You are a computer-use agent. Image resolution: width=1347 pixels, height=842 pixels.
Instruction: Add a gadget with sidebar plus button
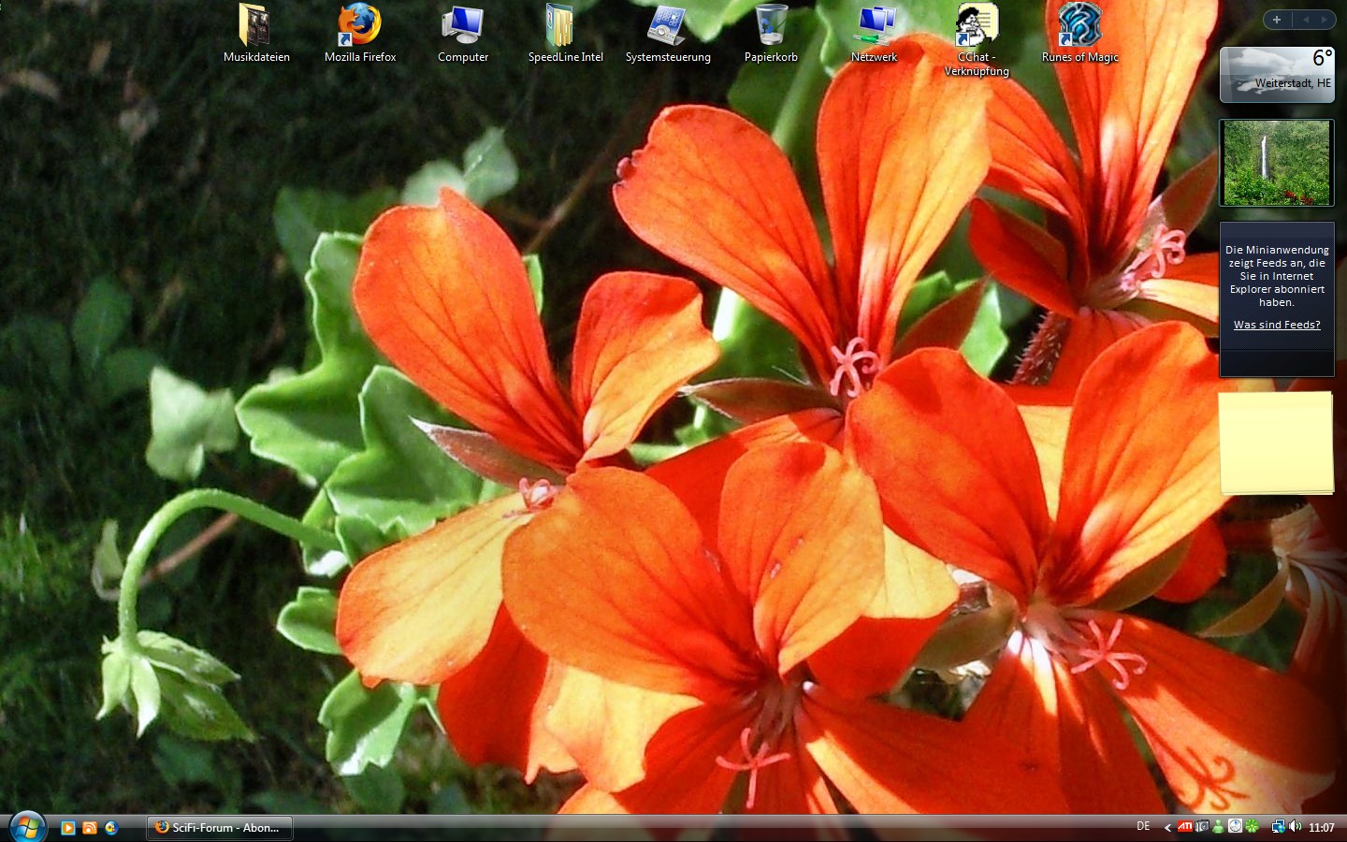1277,20
